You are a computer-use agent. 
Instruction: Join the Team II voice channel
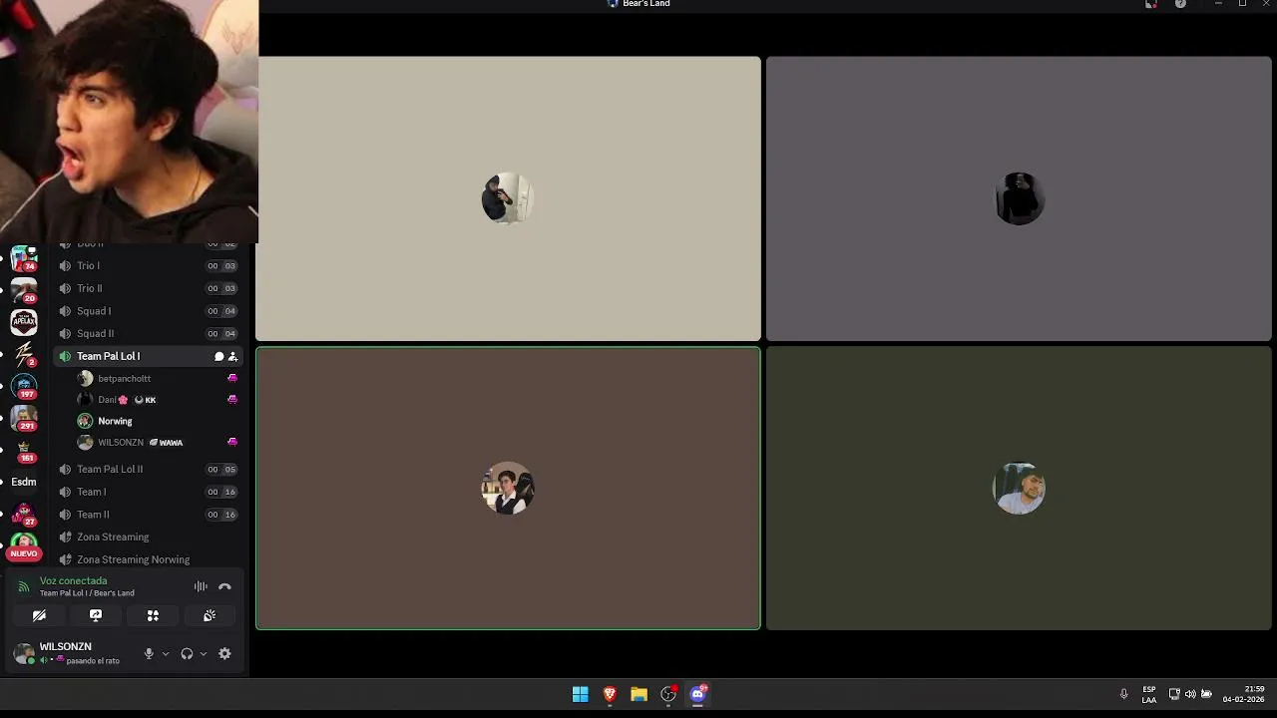(148, 515)
